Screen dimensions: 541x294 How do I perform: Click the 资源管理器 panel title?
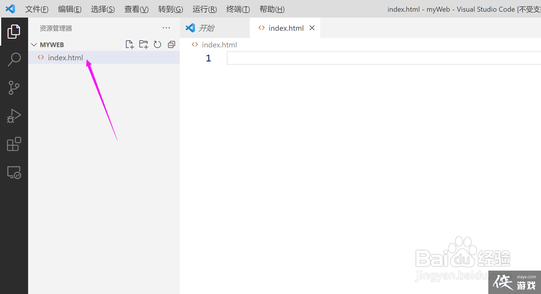click(56, 28)
